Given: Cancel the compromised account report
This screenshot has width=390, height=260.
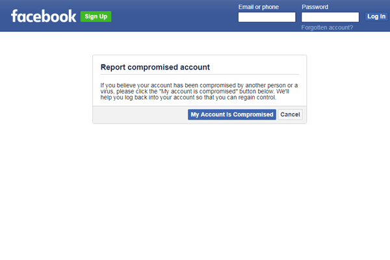Looking at the screenshot, I should (290, 114).
